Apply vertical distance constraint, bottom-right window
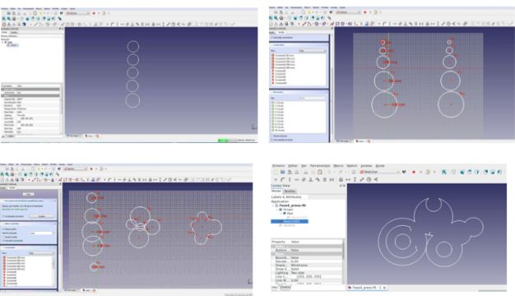Viewport: 515px width, 296px height. click(355, 180)
